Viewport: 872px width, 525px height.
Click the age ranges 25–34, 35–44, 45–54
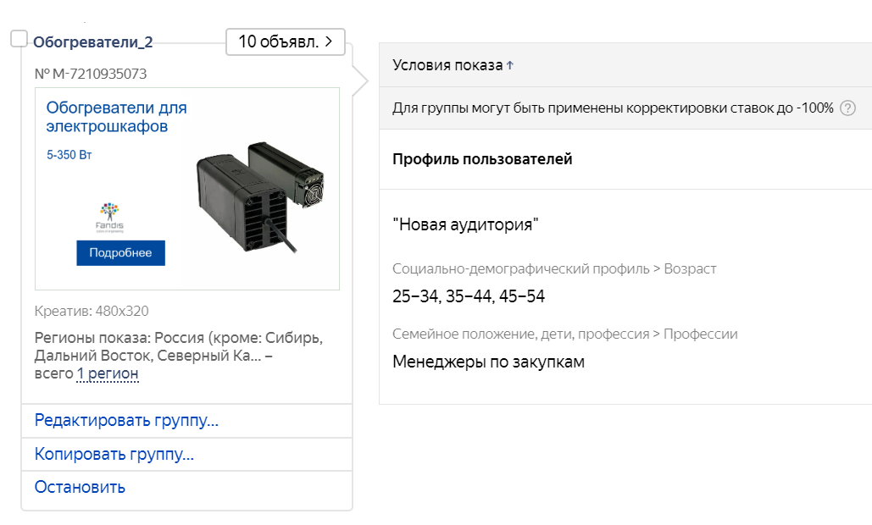[x=469, y=296]
